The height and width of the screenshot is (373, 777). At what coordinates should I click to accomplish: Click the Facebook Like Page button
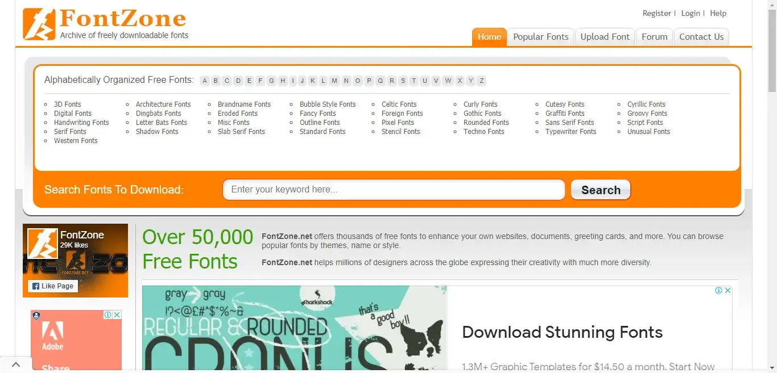coord(53,286)
